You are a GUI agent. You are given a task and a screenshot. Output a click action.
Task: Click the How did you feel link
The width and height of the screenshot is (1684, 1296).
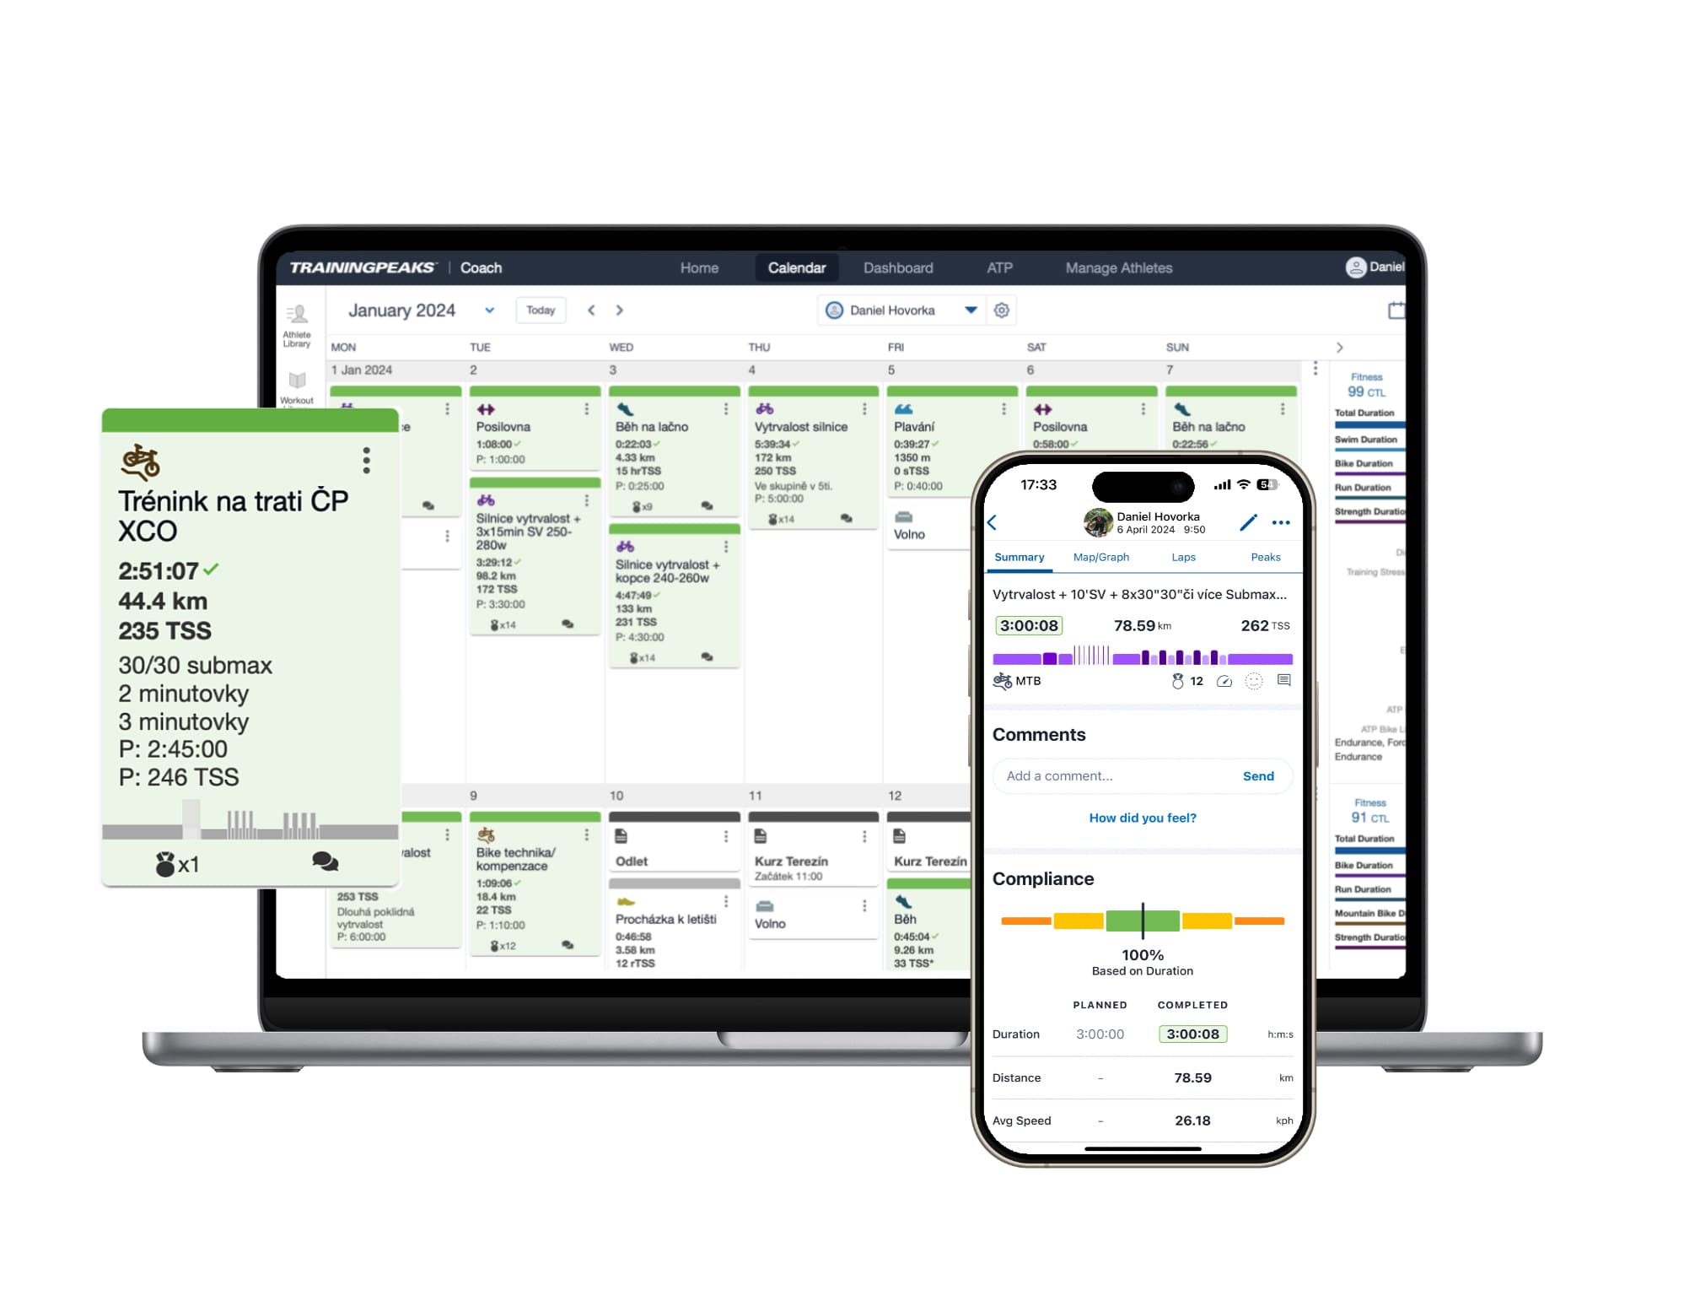pyautogui.click(x=1141, y=818)
